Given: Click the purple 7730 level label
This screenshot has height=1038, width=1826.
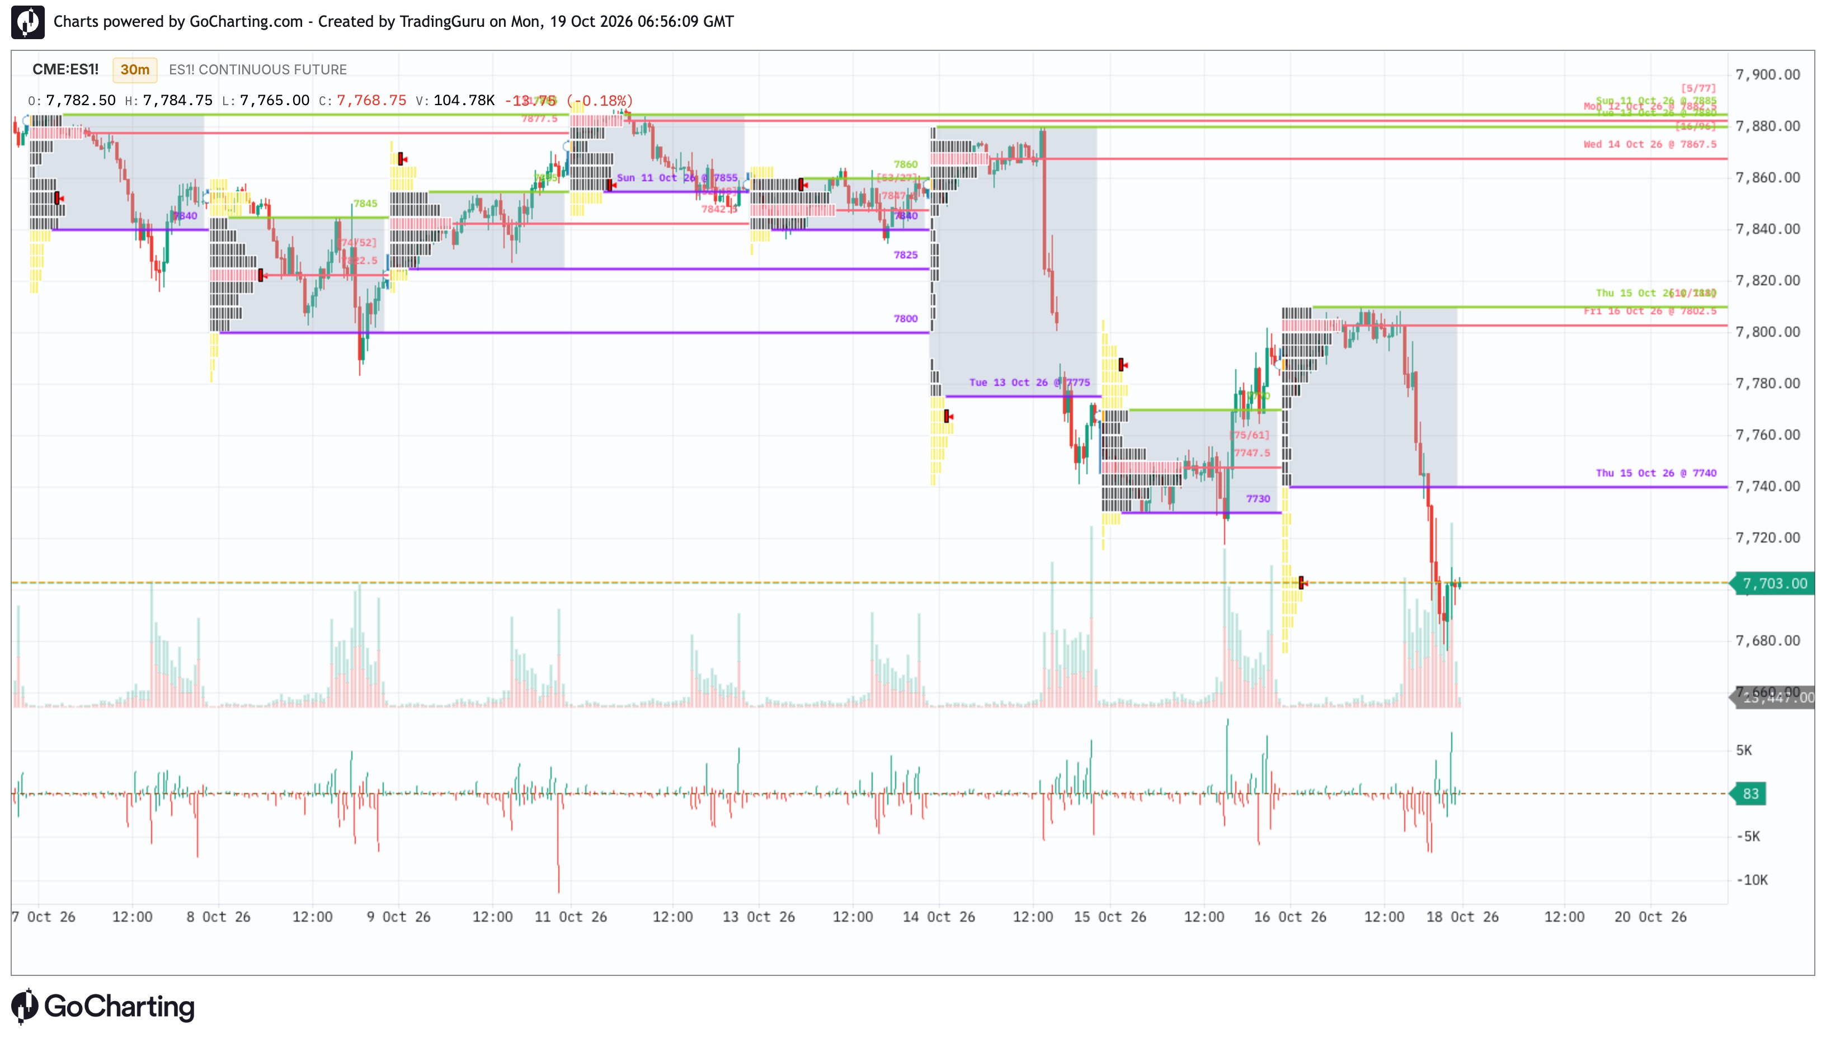Looking at the screenshot, I should coord(1258,499).
